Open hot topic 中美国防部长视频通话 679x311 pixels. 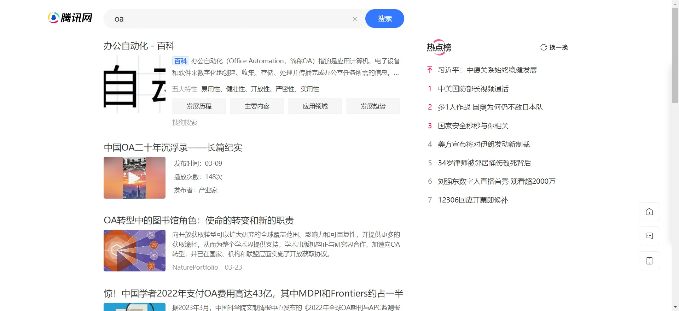pyautogui.click(x=473, y=89)
